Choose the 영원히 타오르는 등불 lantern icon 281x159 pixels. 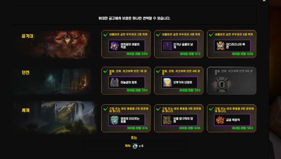(x=115, y=120)
